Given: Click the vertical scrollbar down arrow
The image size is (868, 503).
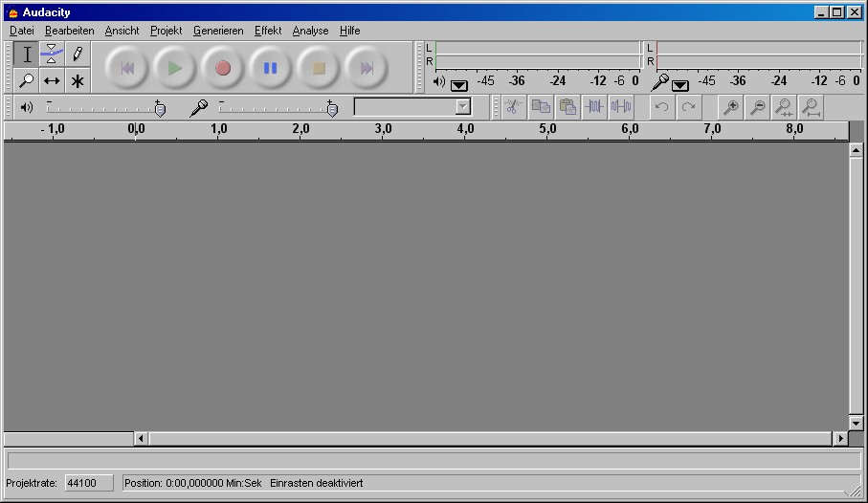Looking at the screenshot, I should click(856, 424).
